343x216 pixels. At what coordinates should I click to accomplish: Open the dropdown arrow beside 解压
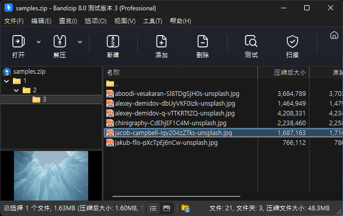[x=80, y=42]
